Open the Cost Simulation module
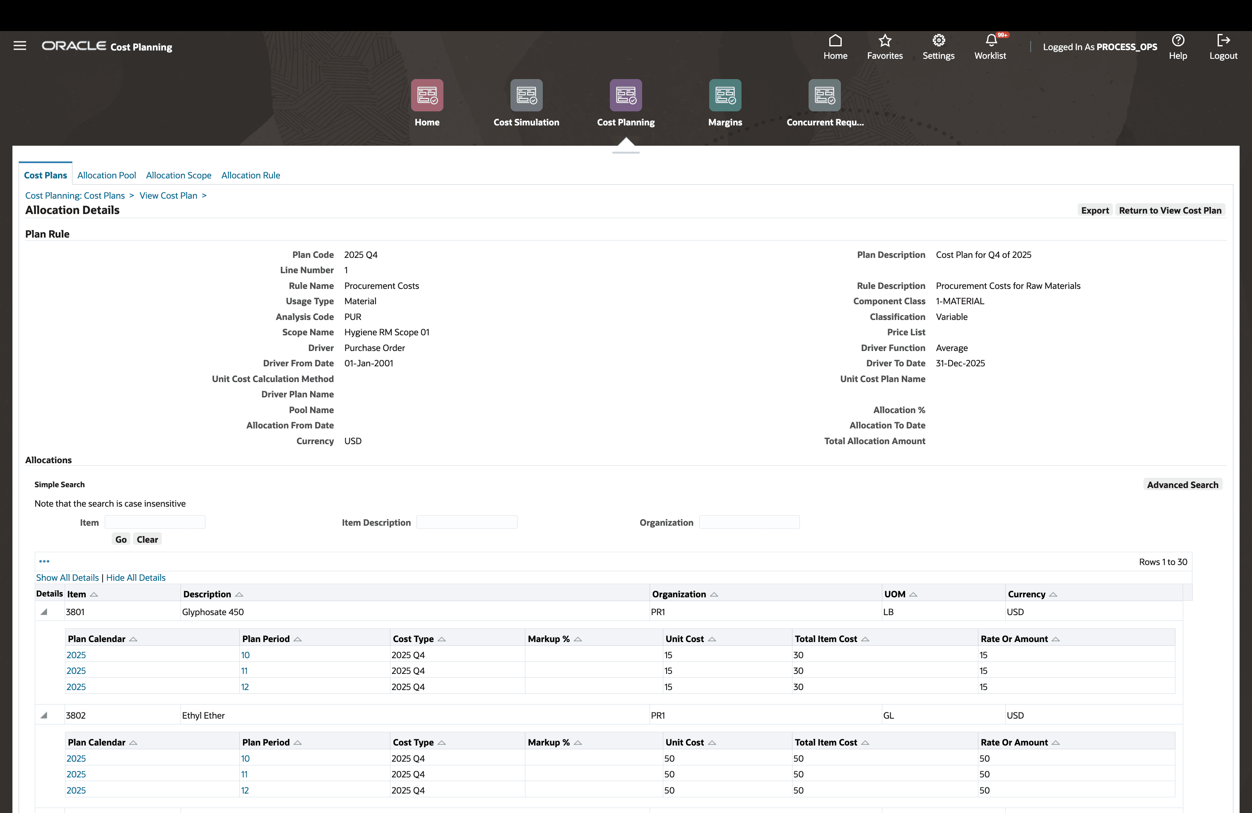1252x813 pixels. (x=526, y=96)
